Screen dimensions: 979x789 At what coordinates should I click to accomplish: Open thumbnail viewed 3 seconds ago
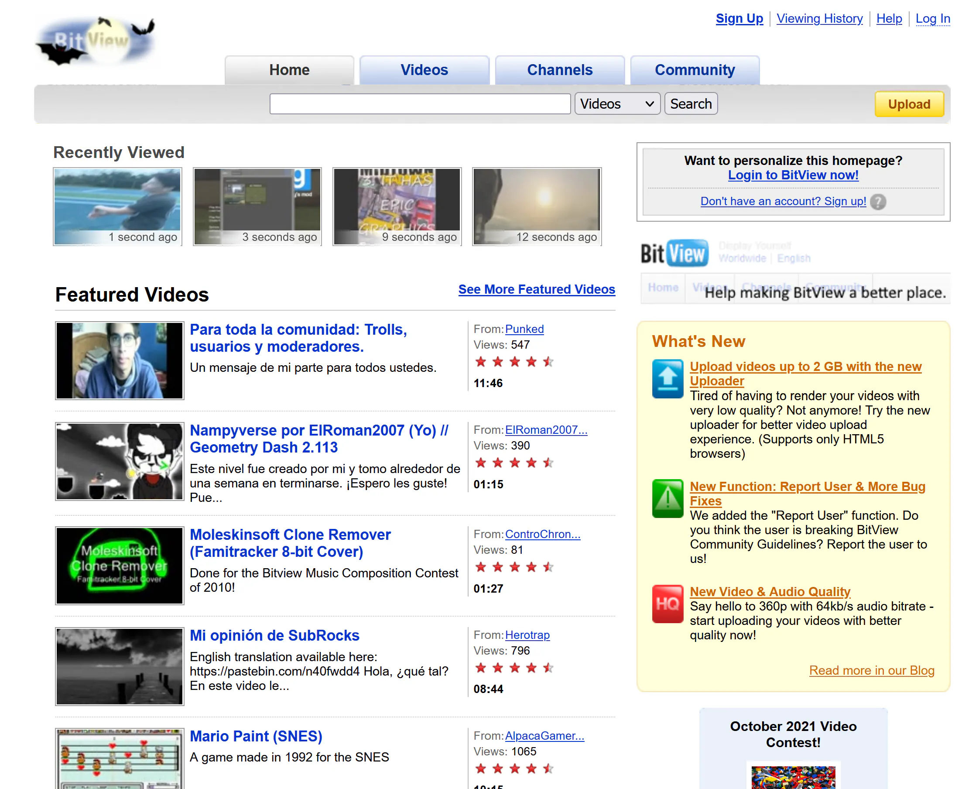pos(257,206)
